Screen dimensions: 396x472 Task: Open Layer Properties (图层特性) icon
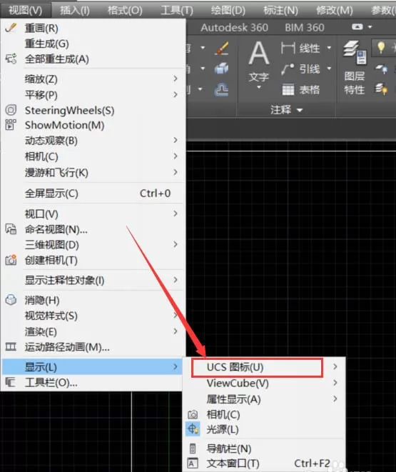click(x=355, y=52)
